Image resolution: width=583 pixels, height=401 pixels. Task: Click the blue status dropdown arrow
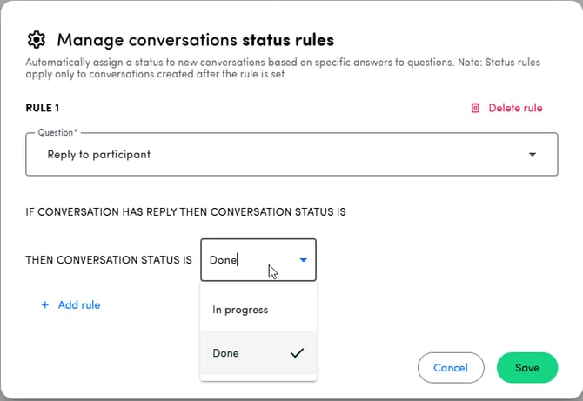tap(304, 260)
